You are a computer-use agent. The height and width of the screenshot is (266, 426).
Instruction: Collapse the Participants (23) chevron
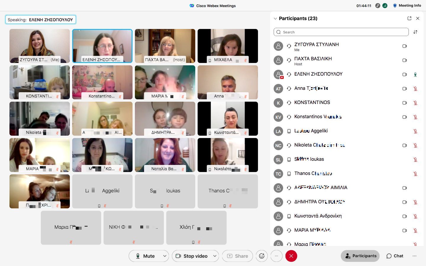(275, 19)
